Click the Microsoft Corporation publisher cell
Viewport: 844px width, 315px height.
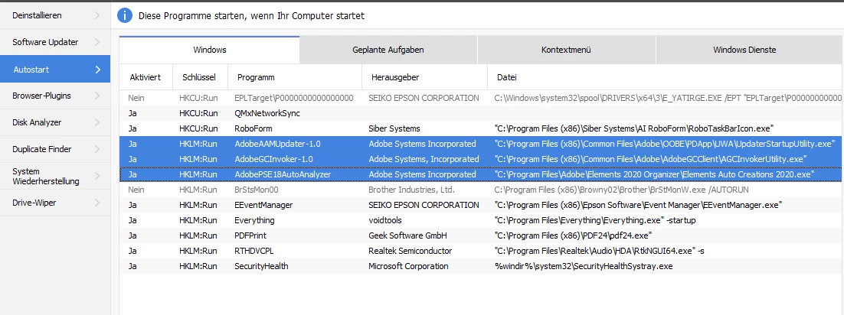coord(408,266)
